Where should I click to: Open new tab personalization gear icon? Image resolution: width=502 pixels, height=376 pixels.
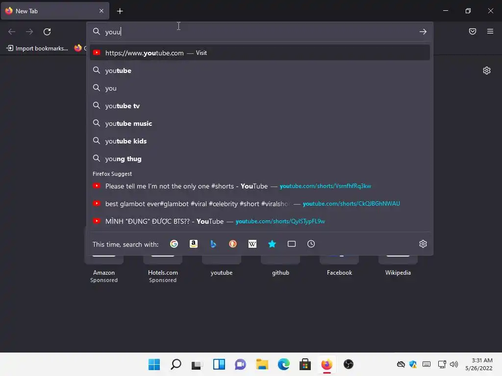(x=486, y=70)
